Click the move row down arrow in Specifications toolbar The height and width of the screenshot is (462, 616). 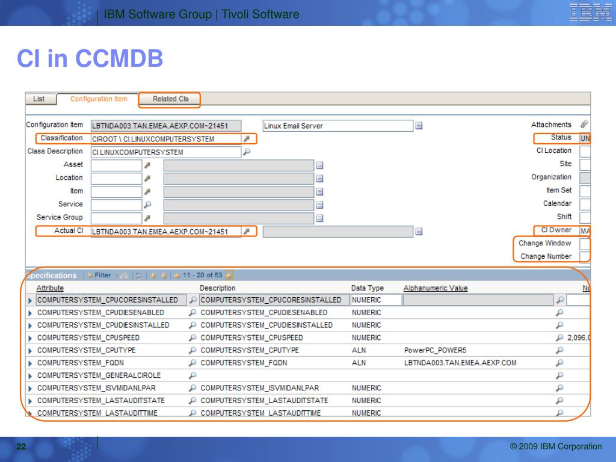coord(164,276)
